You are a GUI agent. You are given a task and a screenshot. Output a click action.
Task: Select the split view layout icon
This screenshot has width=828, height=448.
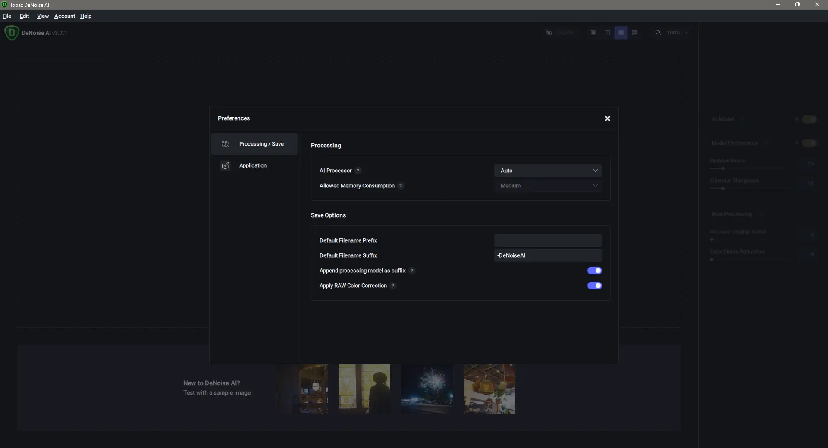coord(607,33)
